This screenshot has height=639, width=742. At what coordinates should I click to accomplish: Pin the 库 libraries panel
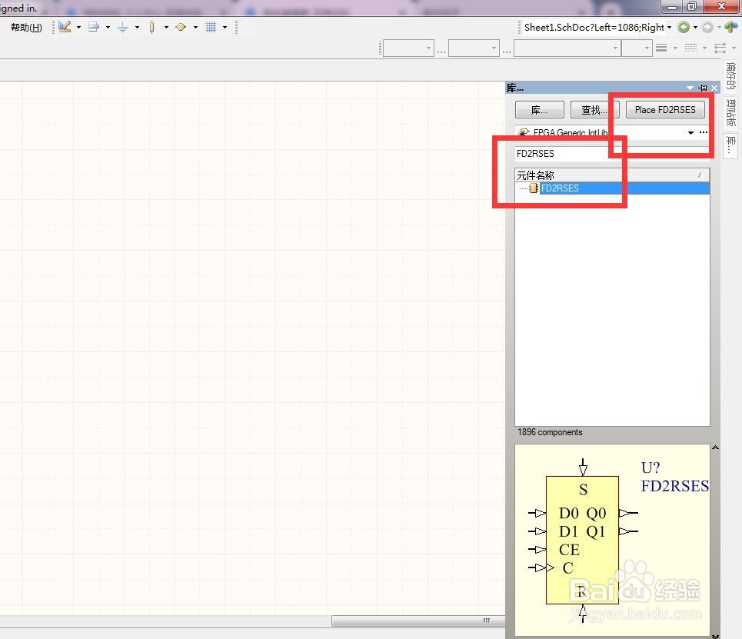pos(703,88)
